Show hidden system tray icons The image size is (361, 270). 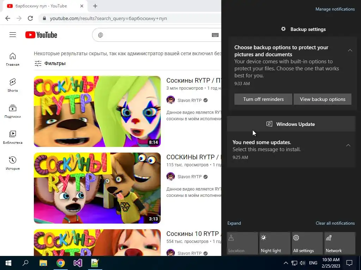pos(286,263)
